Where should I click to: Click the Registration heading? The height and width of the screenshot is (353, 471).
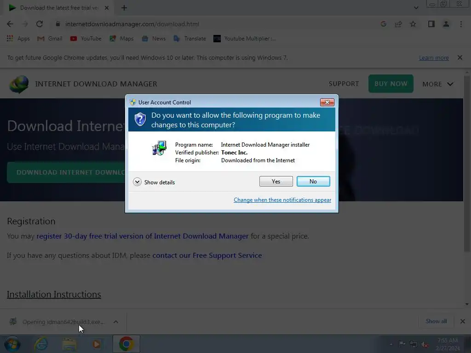pyautogui.click(x=31, y=221)
